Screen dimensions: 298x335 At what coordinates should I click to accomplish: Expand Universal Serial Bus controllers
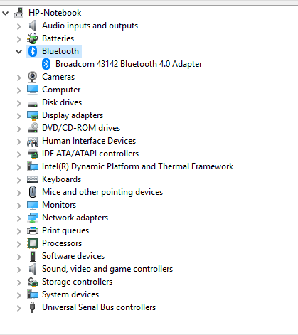pos(19,308)
